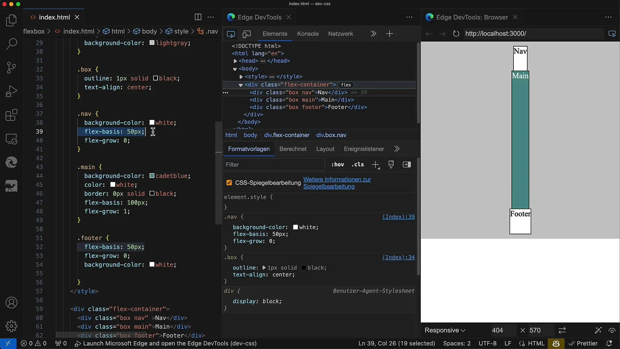Select the .hov pseudo-class toggle button
Image resolution: width=620 pixels, height=349 pixels.
tap(338, 164)
